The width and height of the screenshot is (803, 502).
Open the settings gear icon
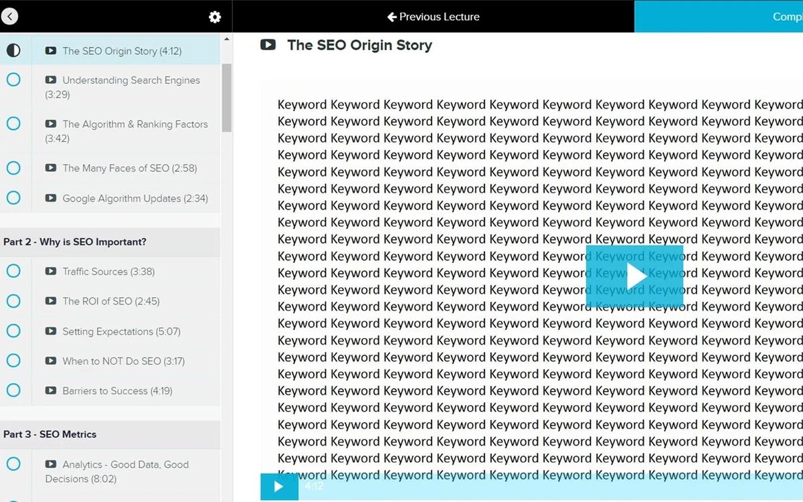point(215,17)
